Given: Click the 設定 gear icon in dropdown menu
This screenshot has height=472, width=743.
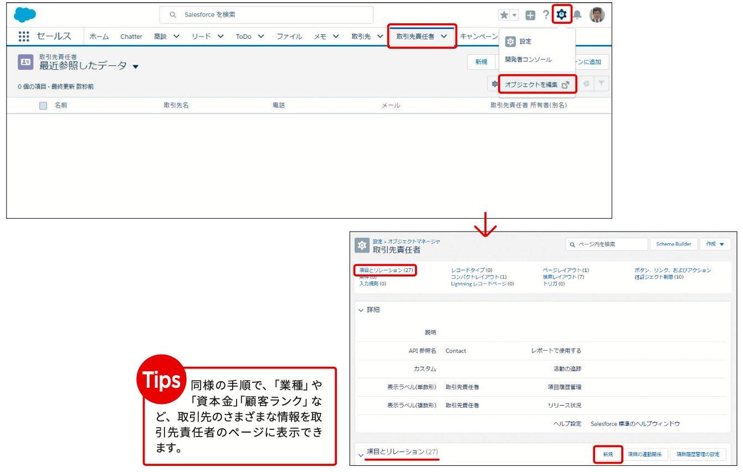Looking at the screenshot, I should [510, 42].
